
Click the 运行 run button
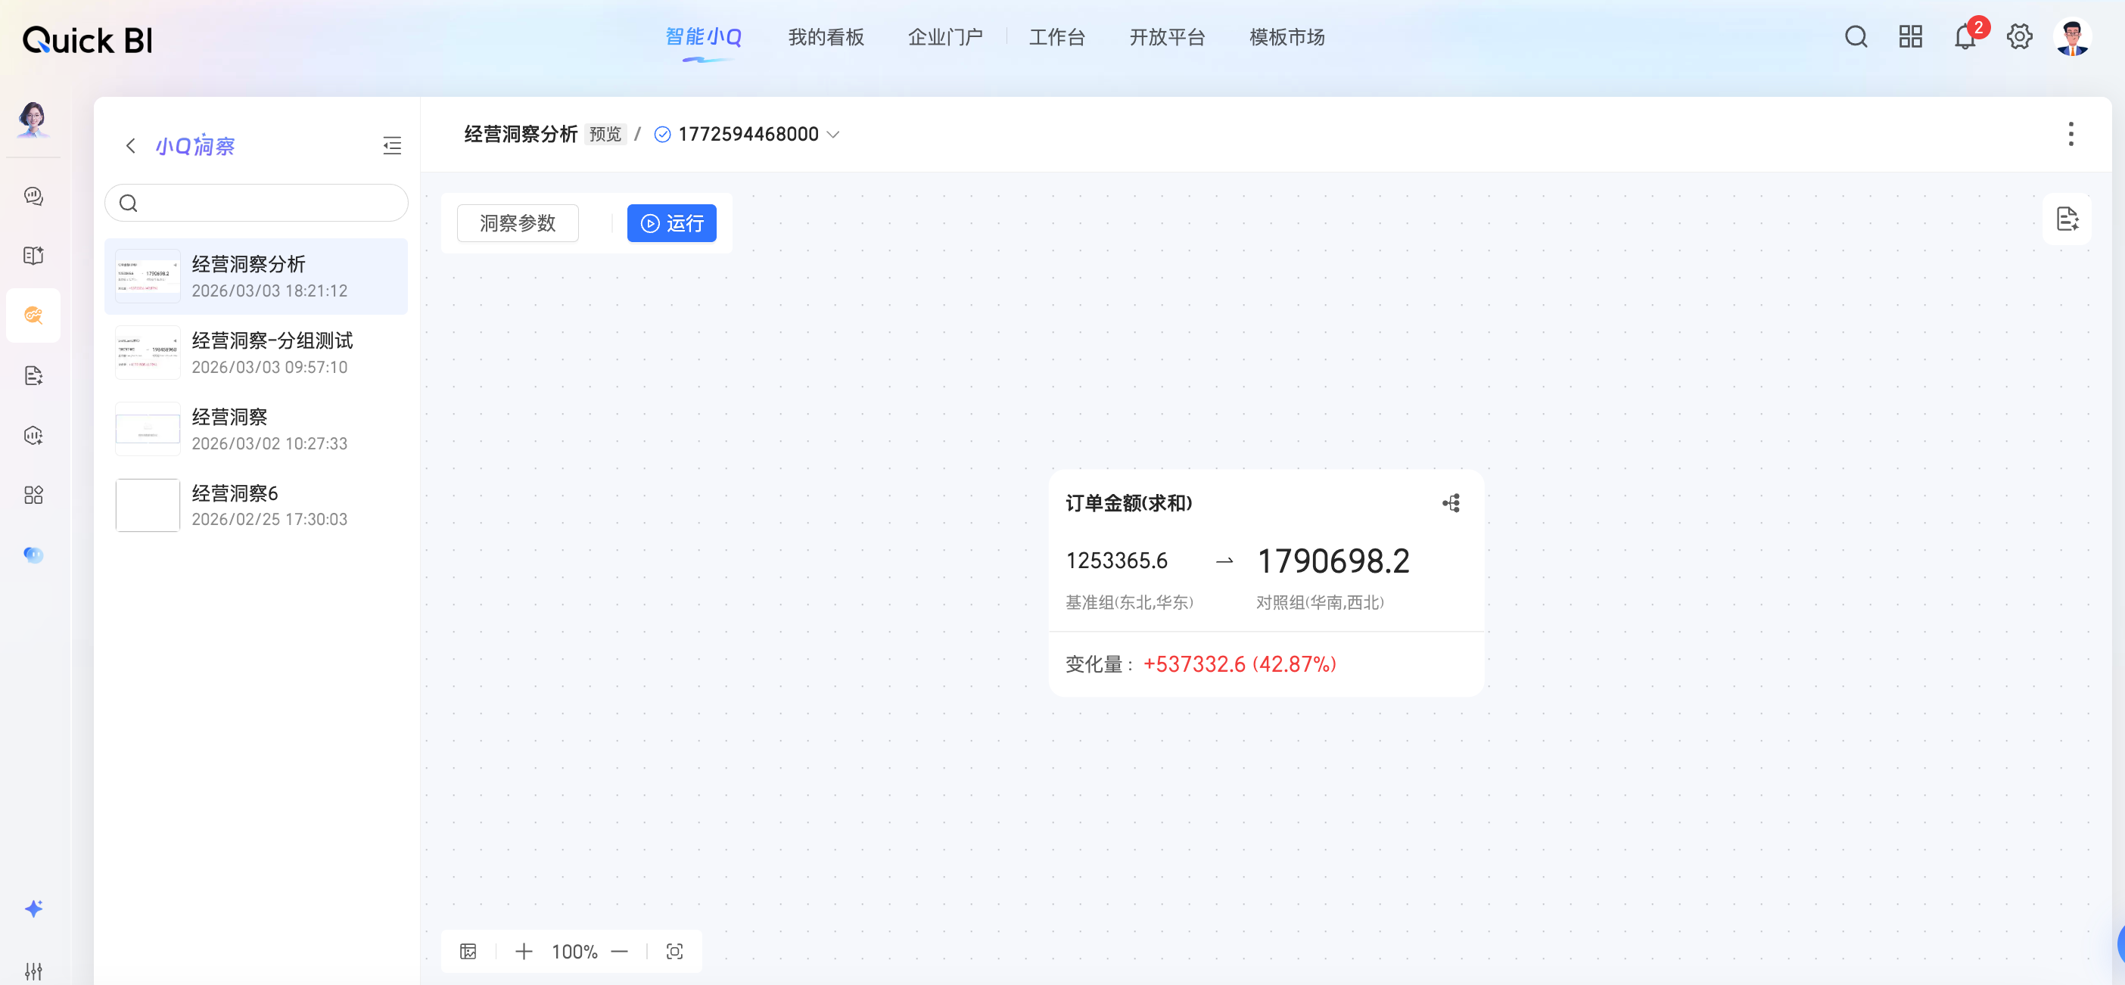tap(671, 224)
